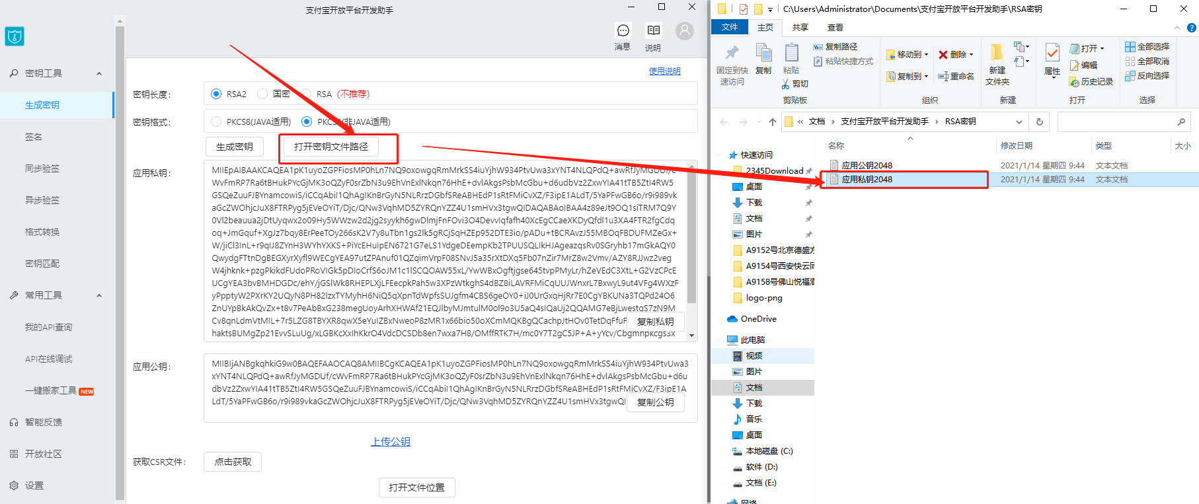
Task: Open the 文件 tab in Explorer
Action: (730, 27)
